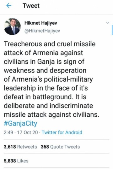The image size is (113, 169).
Task: Open the @HikmetHajiyev handle link
Action: (x=42, y=31)
